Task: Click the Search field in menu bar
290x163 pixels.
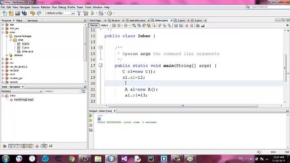Action: (x=267, y=7)
